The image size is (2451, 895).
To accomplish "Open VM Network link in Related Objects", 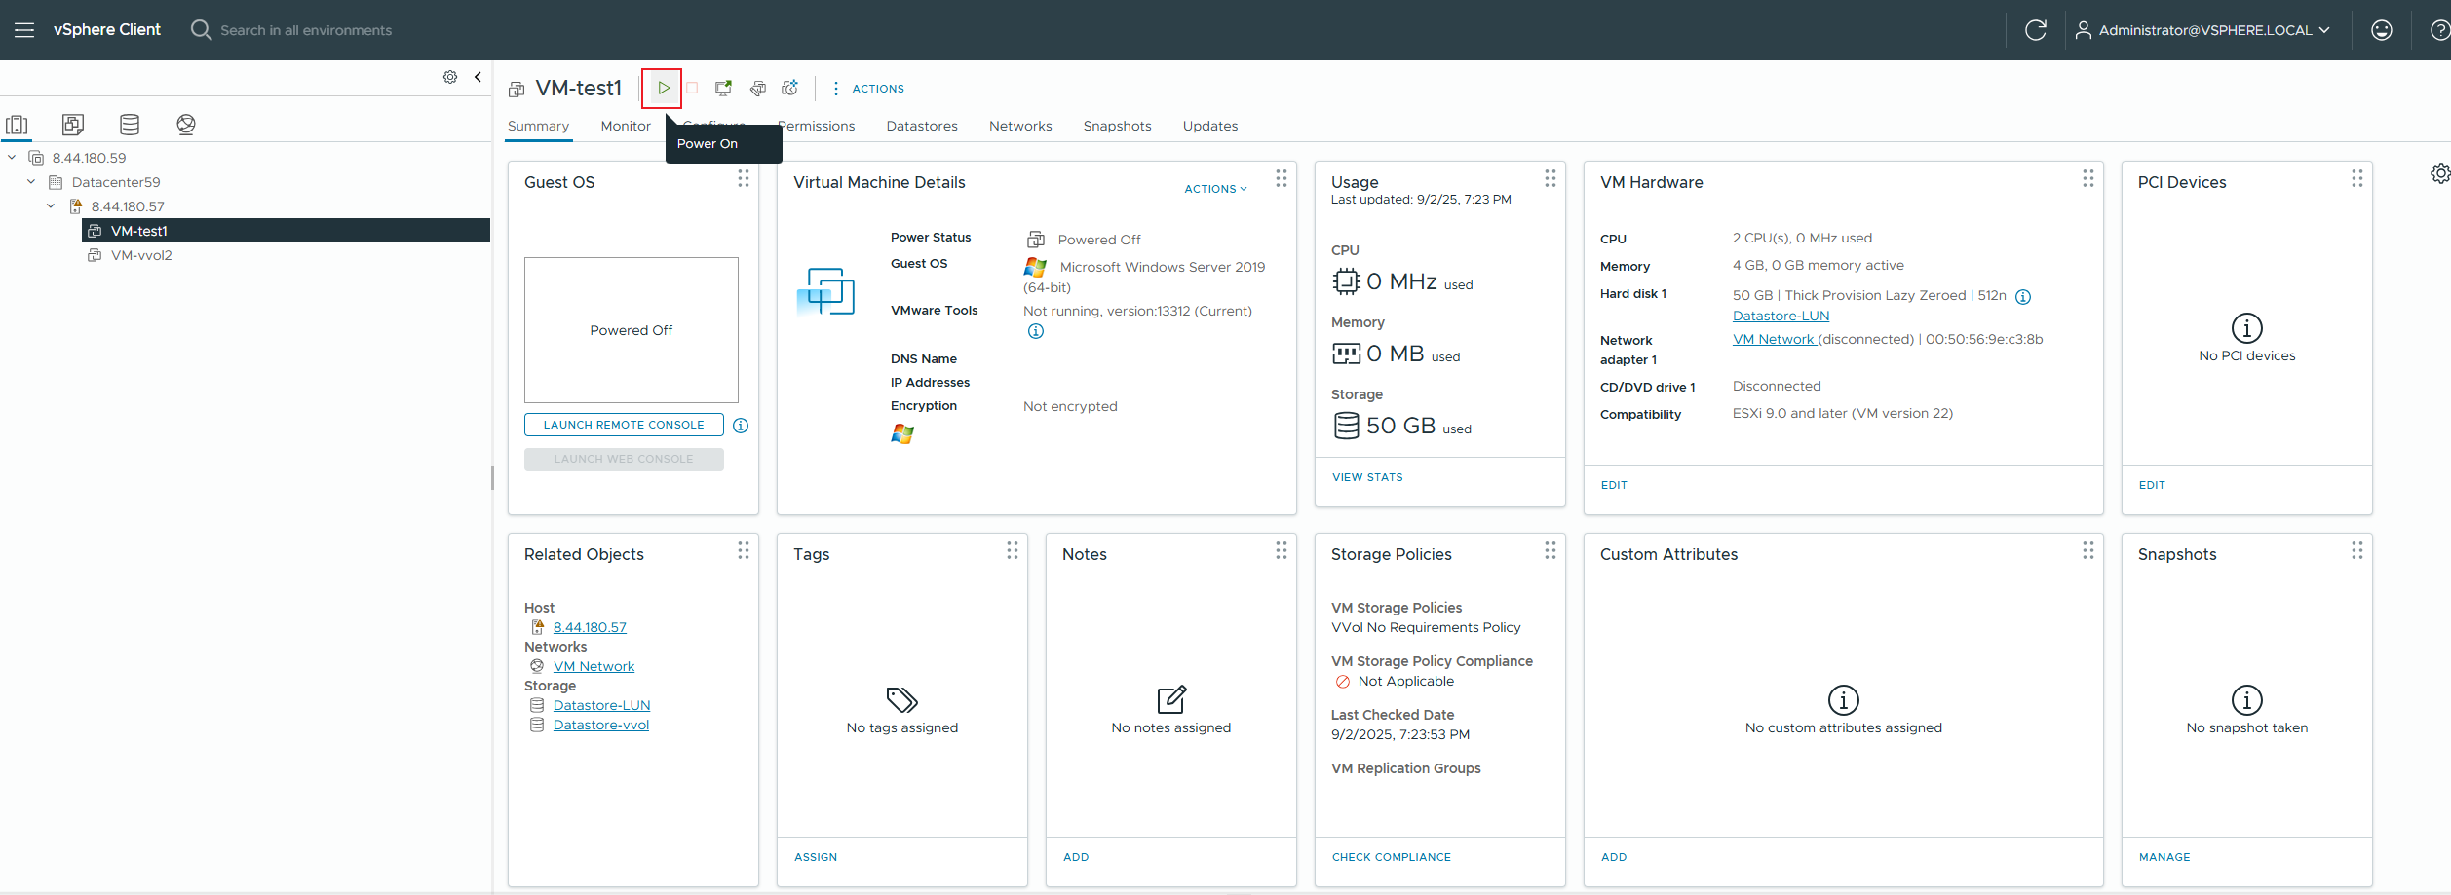I will [594, 666].
